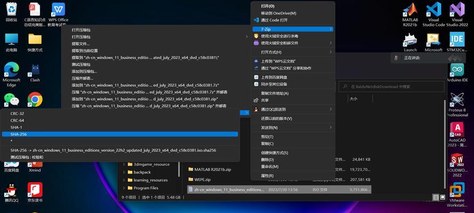Launch Visual Studio Code from the desktop

[x=433, y=14]
